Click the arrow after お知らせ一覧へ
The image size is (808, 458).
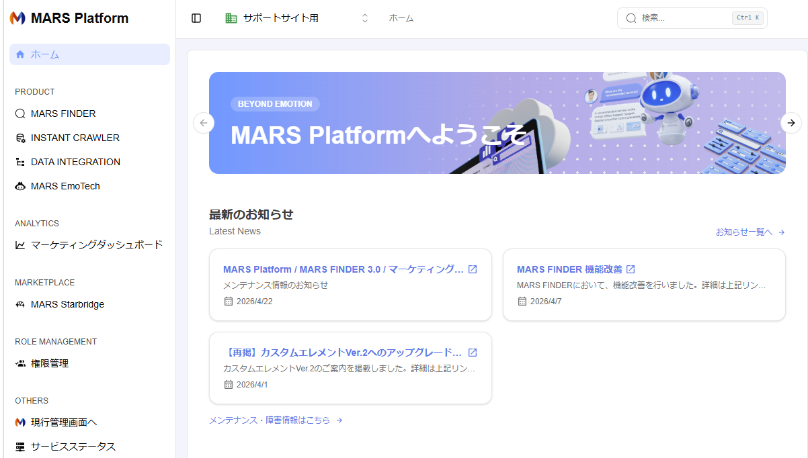point(782,232)
